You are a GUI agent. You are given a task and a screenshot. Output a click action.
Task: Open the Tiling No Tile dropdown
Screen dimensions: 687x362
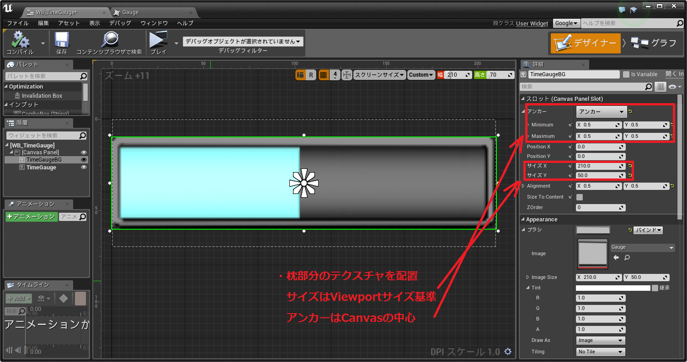click(x=601, y=352)
